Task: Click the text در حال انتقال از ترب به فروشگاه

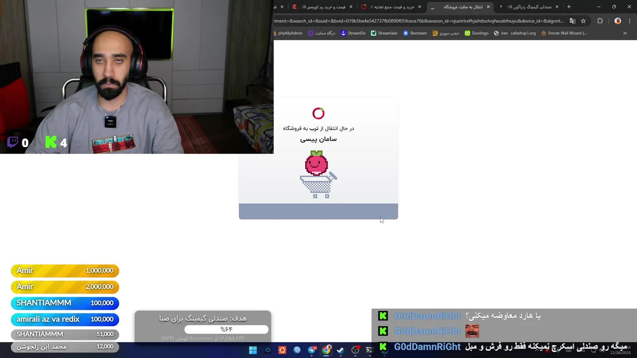Action: coord(318,128)
